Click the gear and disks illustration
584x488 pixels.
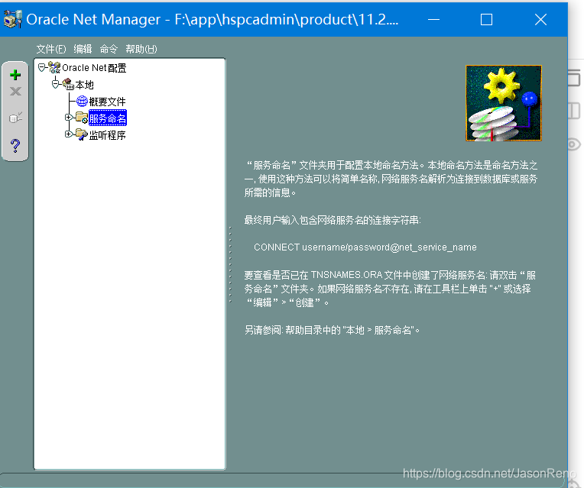(504, 103)
